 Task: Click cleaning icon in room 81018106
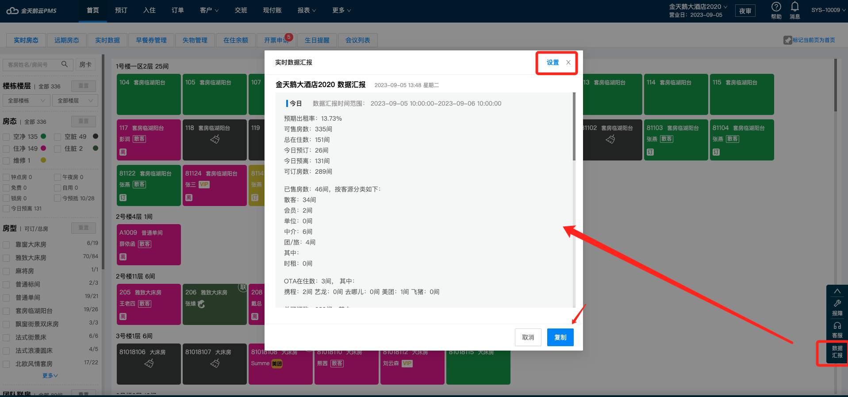click(x=149, y=363)
